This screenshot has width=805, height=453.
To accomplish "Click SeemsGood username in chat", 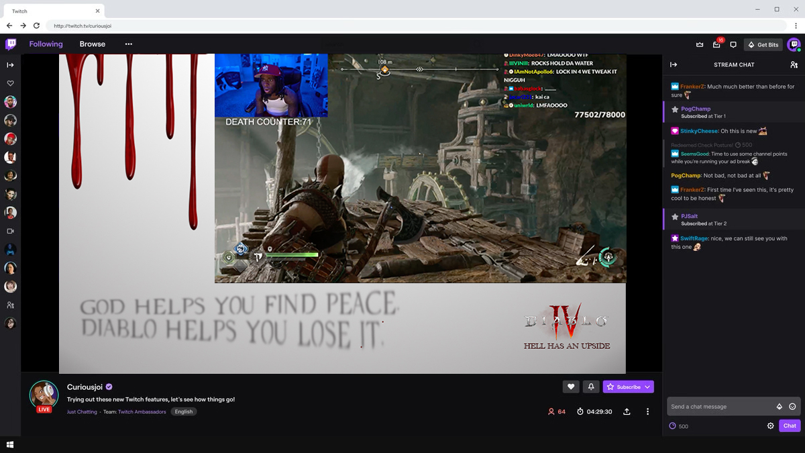I will click(695, 154).
